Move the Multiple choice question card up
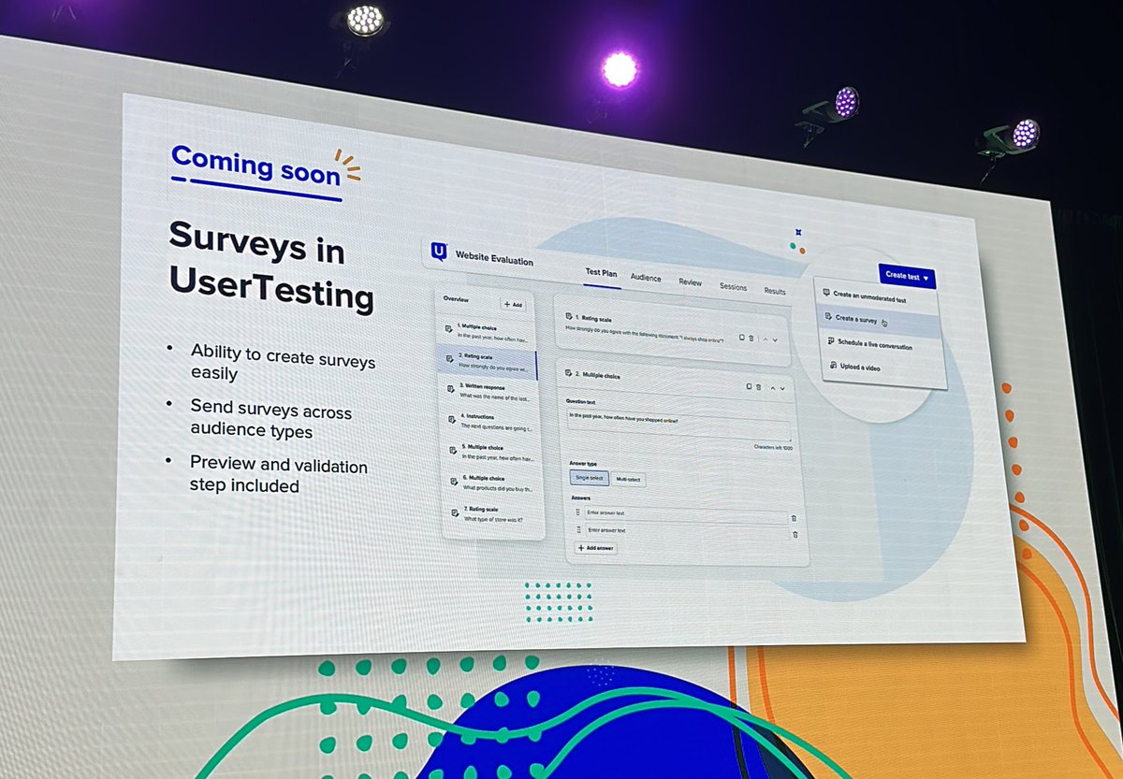The width and height of the screenshot is (1123, 779). click(x=772, y=388)
